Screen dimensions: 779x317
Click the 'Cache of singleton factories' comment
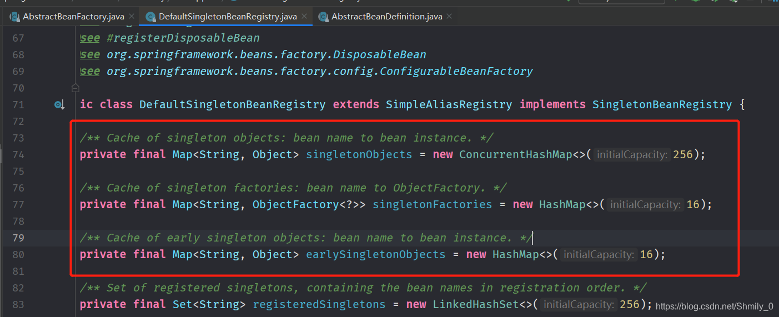[293, 188]
